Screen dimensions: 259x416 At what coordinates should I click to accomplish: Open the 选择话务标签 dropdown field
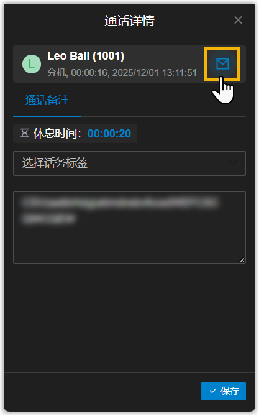129,164
